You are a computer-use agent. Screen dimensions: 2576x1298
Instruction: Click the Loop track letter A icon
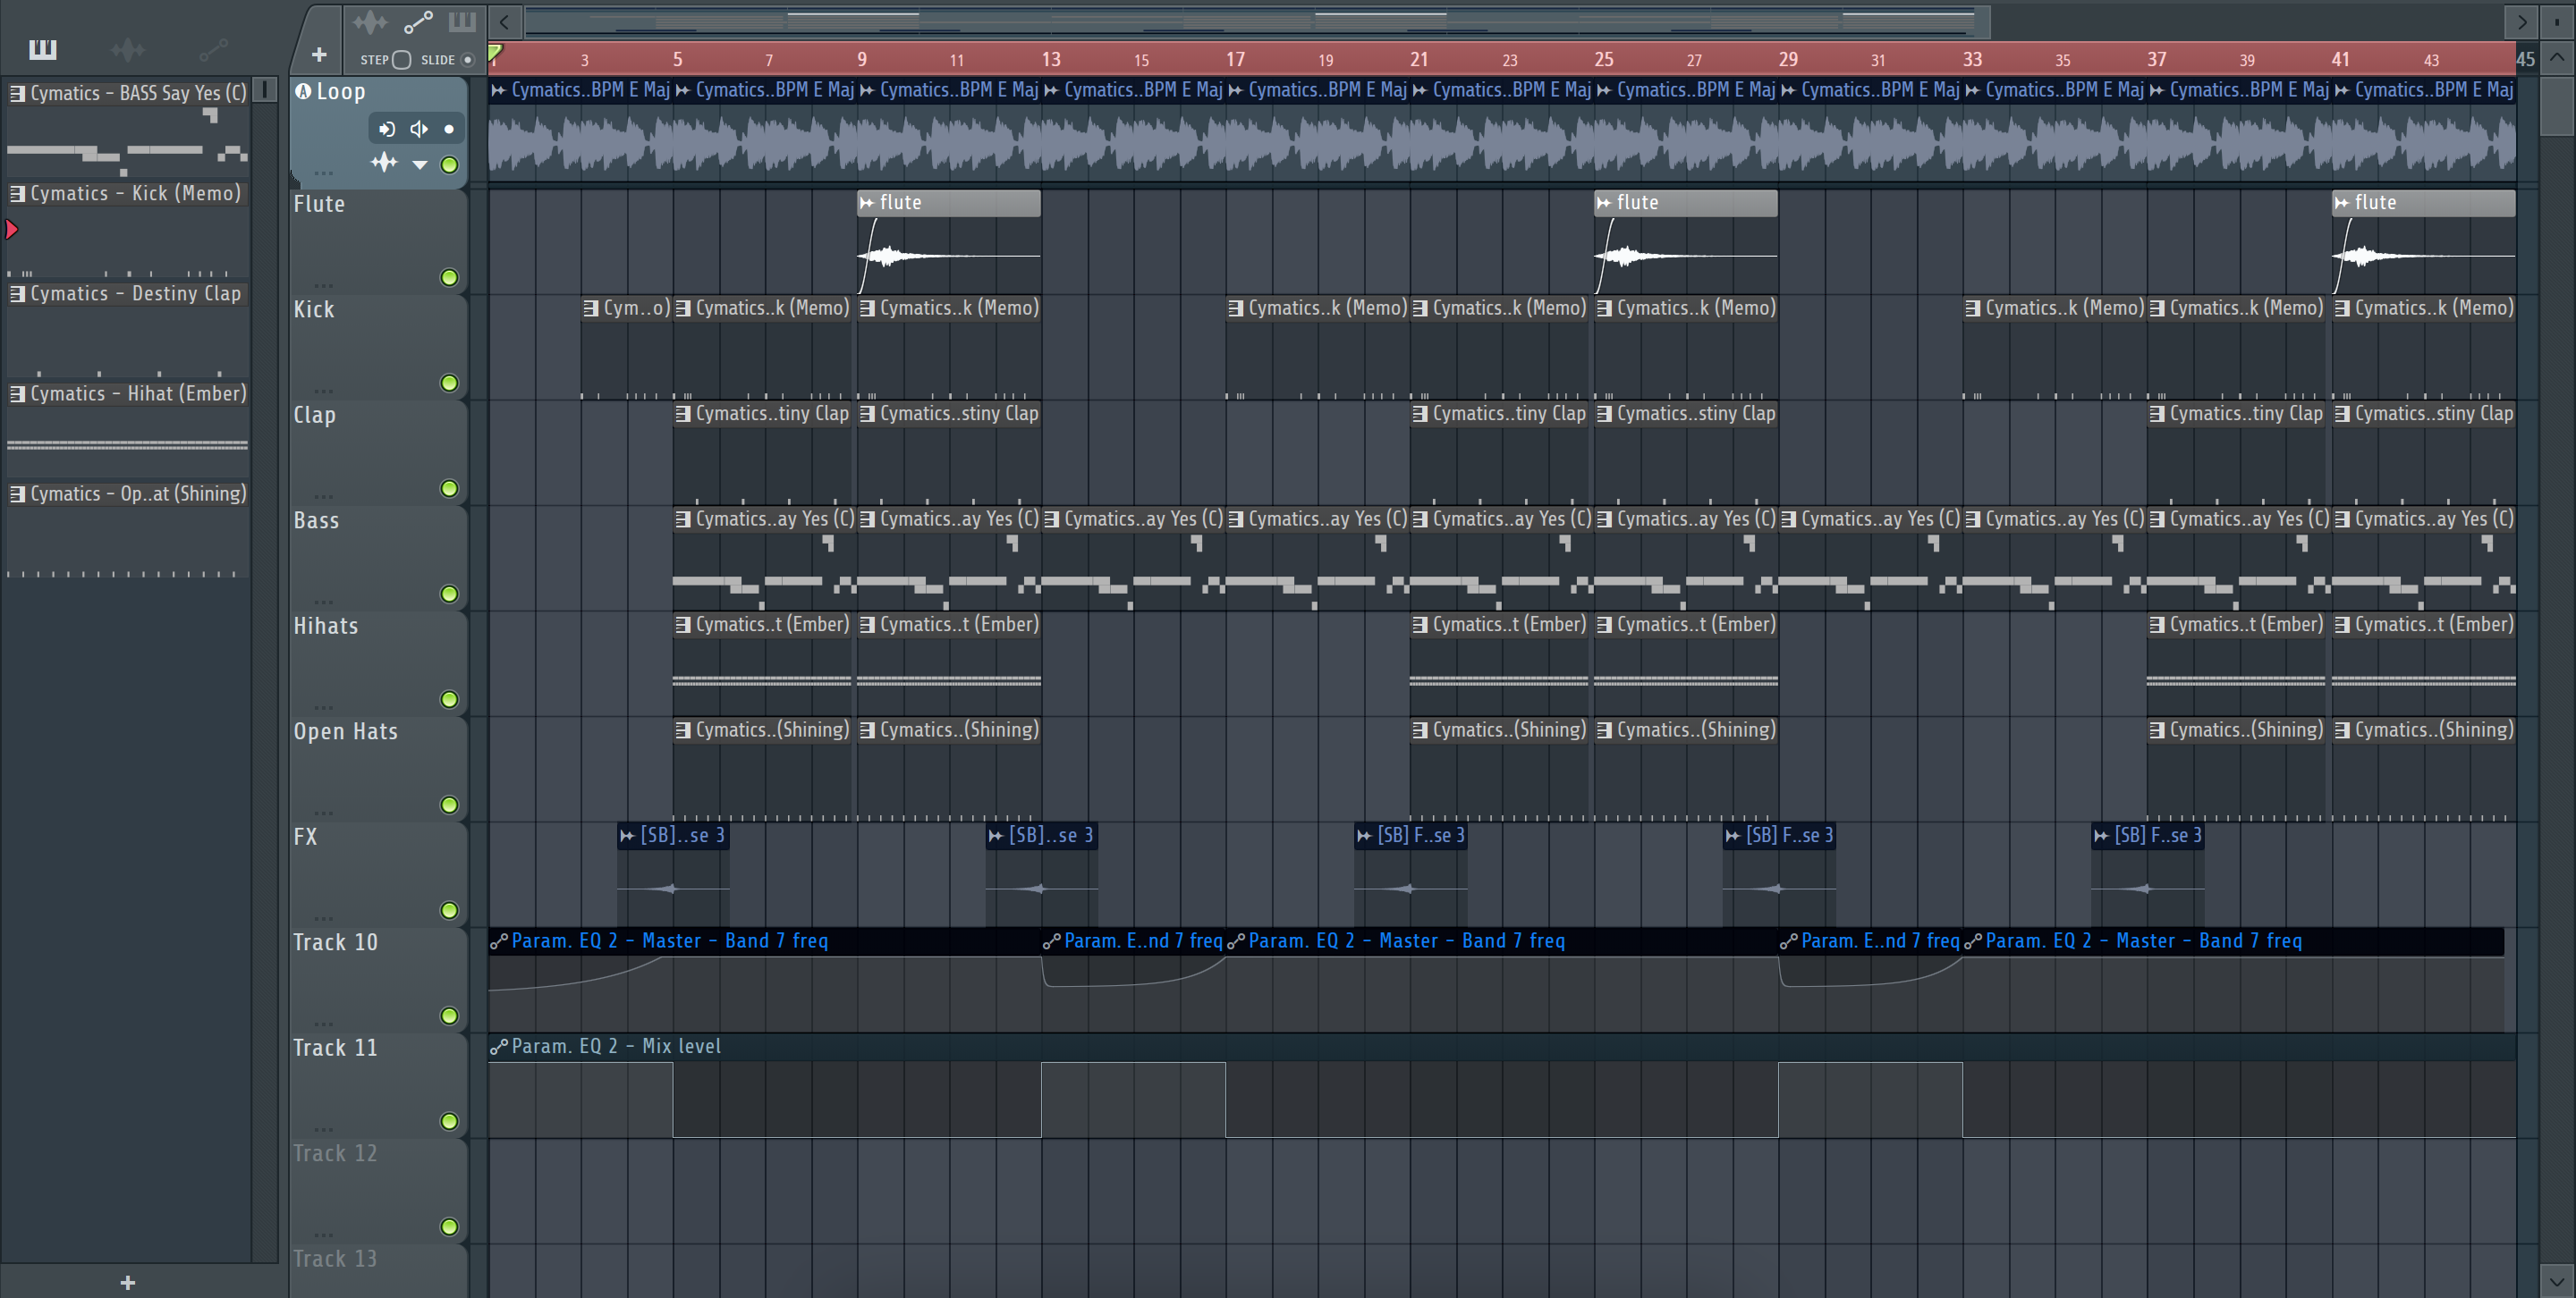(303, 92)
